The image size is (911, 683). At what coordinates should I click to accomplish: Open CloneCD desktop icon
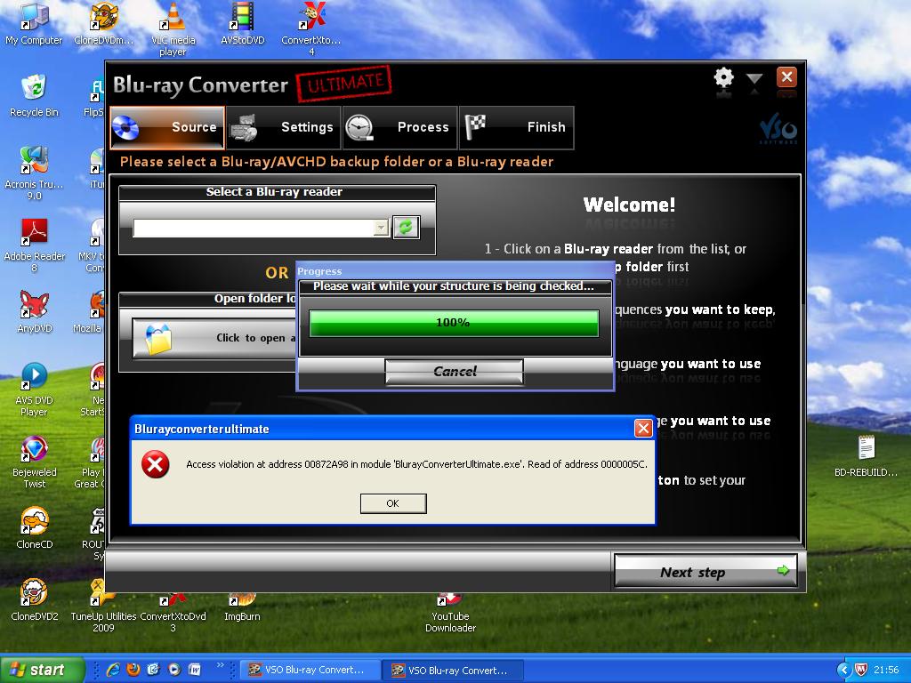point(35,528)
